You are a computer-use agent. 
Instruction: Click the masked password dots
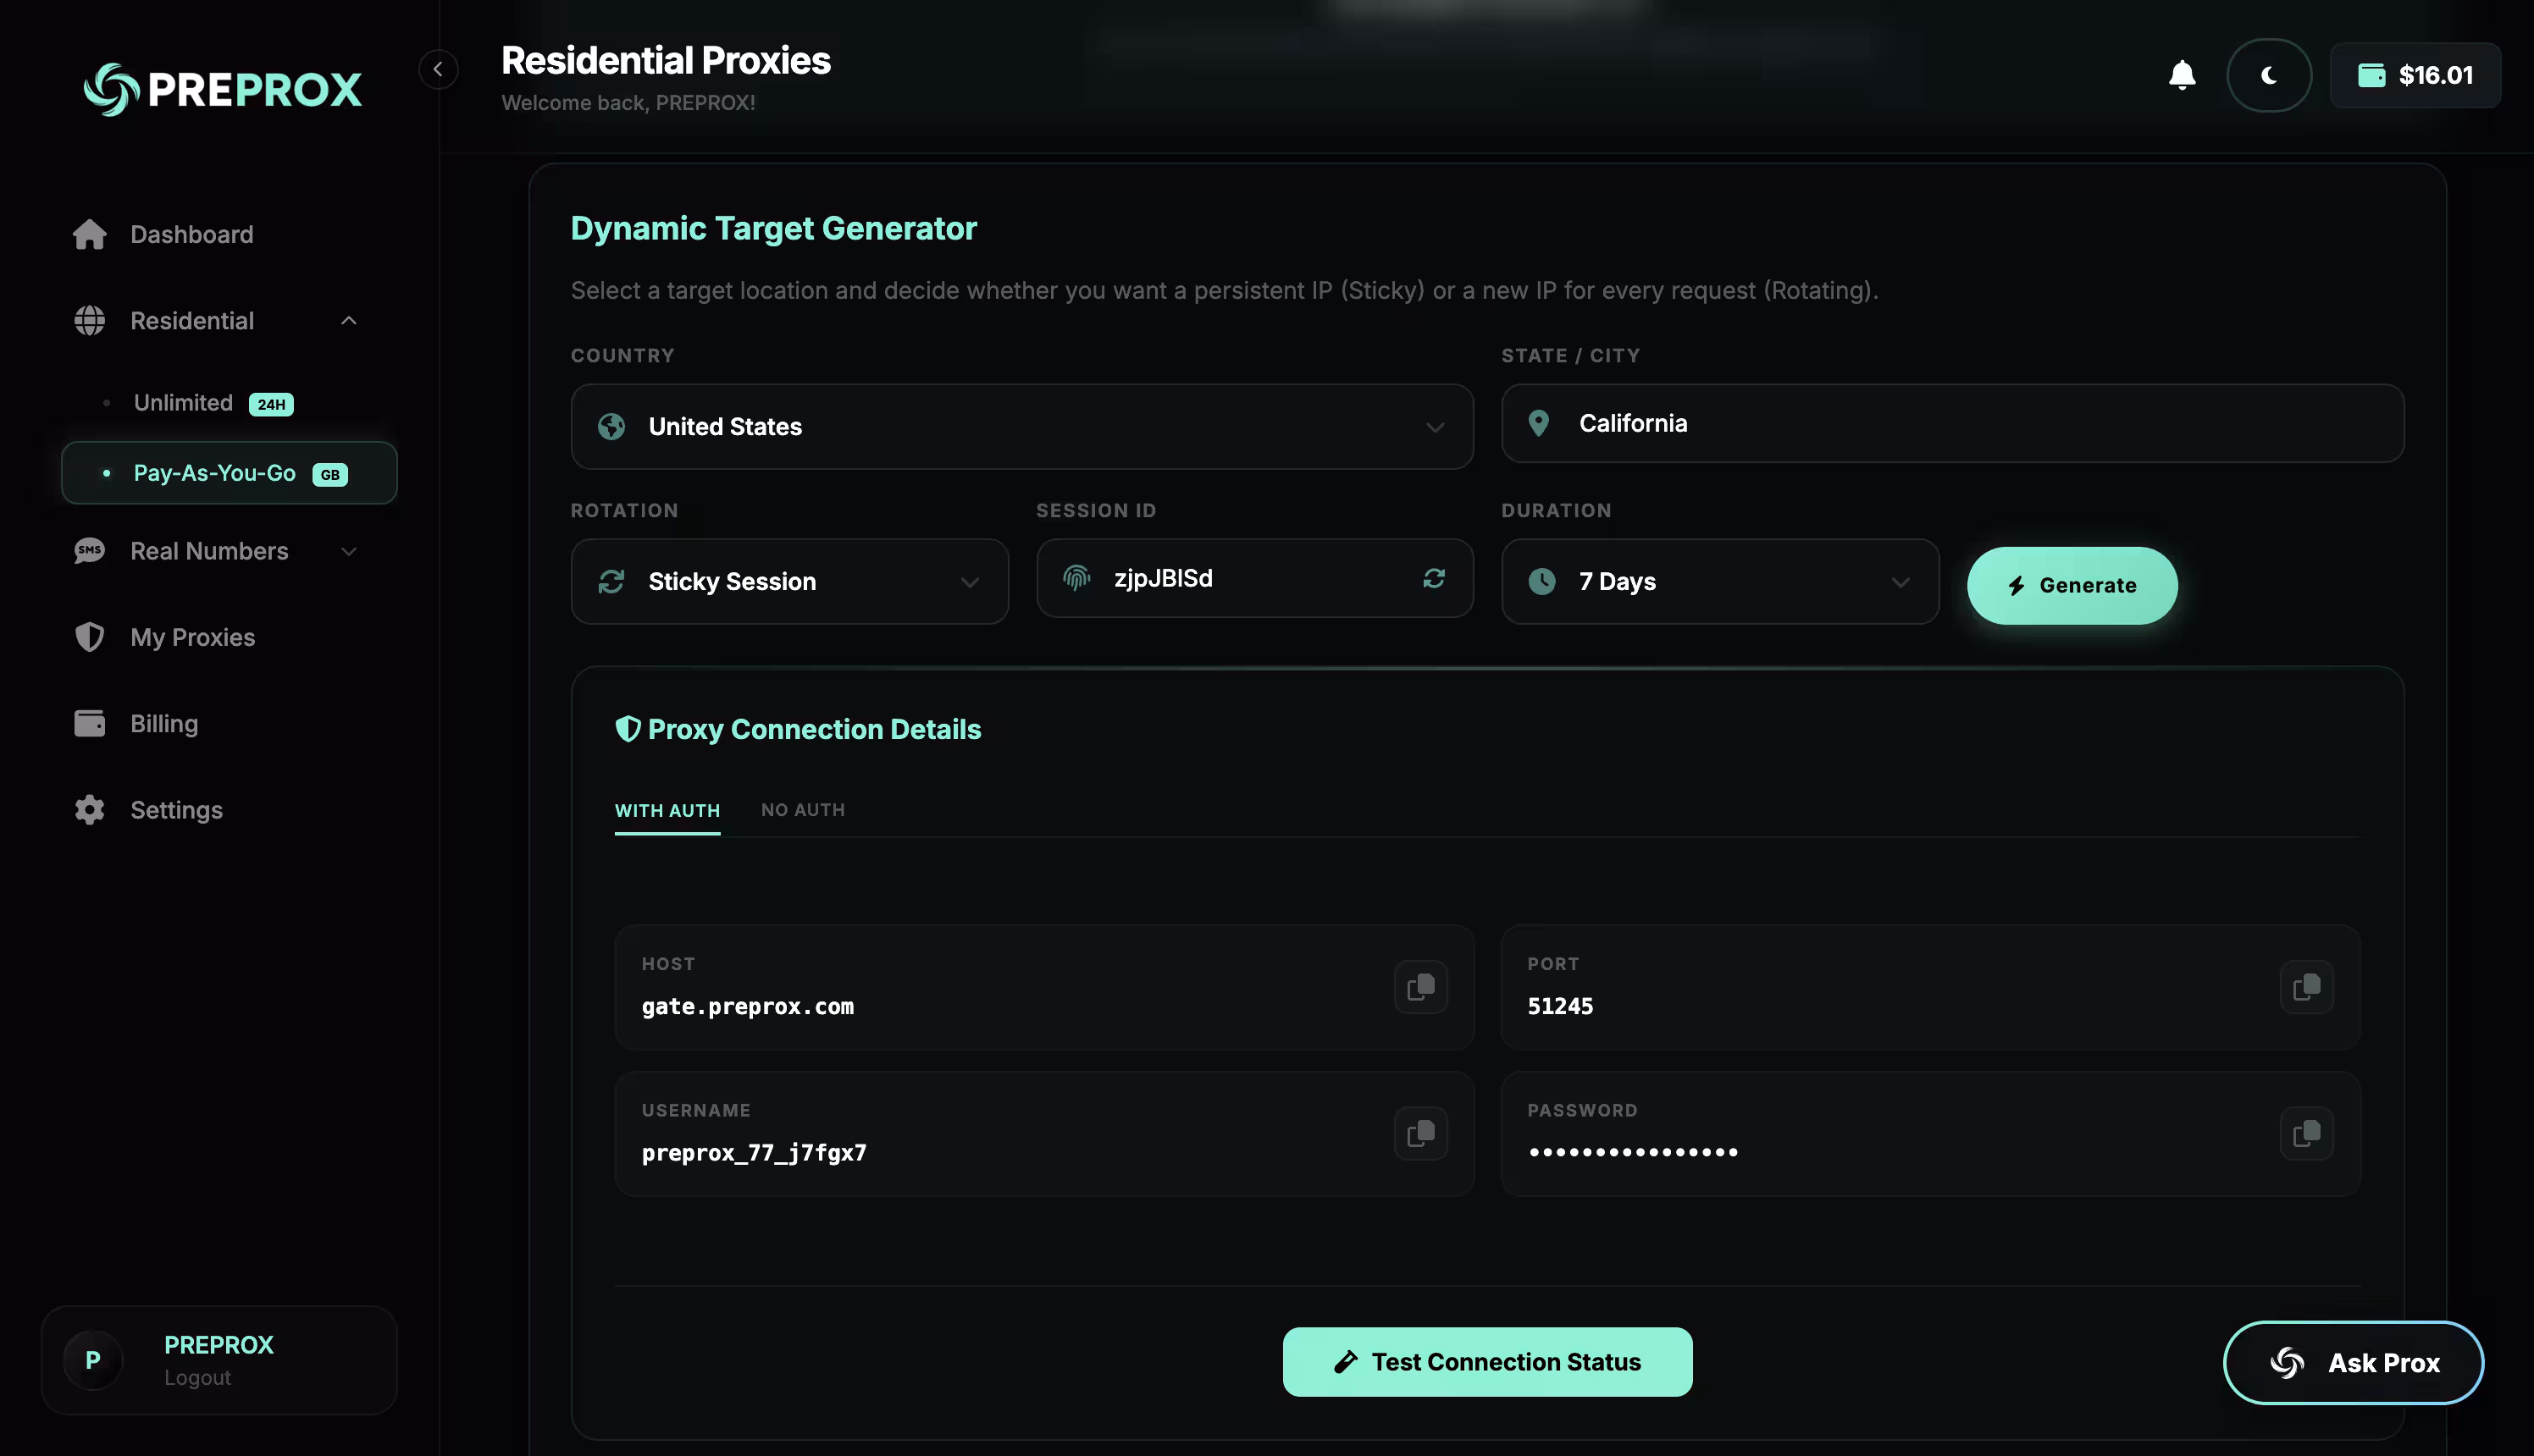[x=1634, y=1153]
